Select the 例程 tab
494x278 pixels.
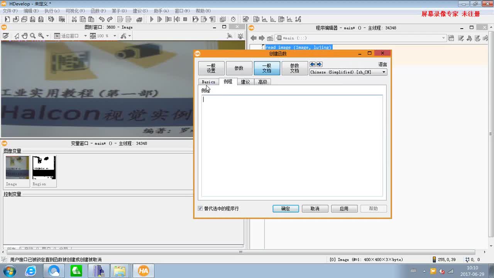[x=228, y=81]
